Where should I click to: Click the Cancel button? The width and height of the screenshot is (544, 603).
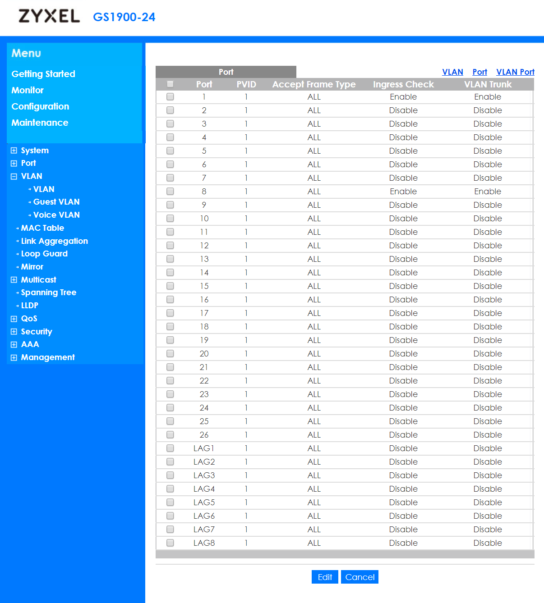360,577
